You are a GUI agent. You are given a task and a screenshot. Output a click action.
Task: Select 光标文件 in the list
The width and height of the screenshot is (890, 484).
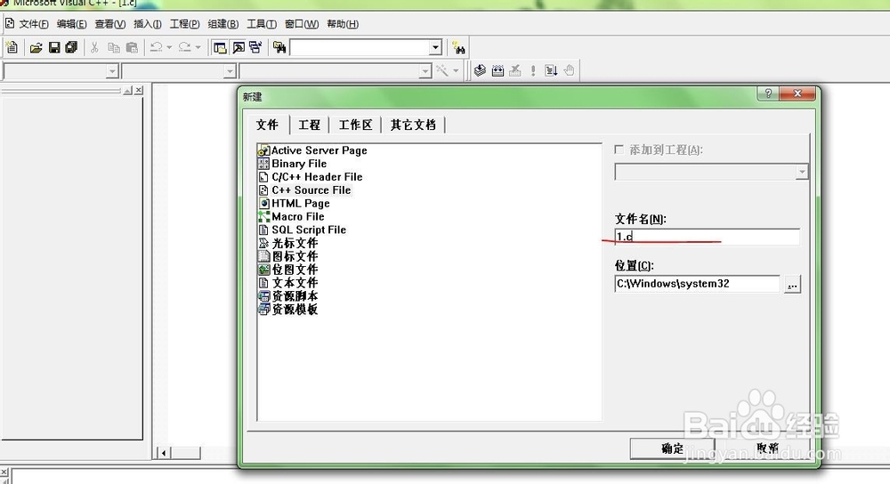click(x=288, y=243)
